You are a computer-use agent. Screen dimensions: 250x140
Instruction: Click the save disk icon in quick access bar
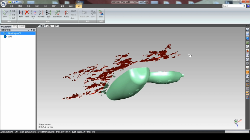13,2
